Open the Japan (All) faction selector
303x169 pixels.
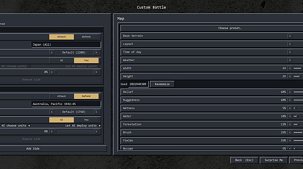[x=66, y=44]
